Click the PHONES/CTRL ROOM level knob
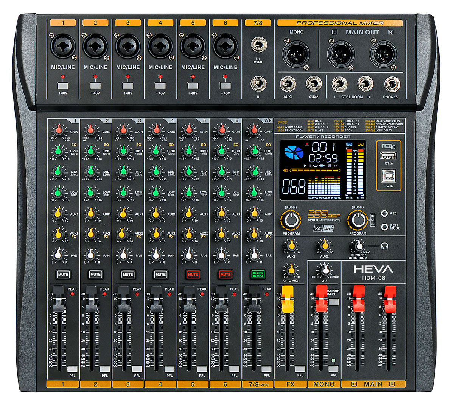This screenshot has height=404, width=454. click(x=358, y=246)
